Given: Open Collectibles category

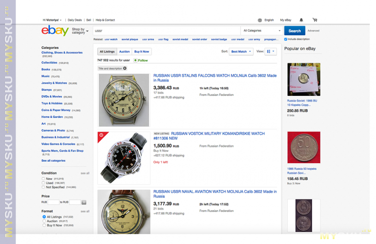Looking at the screenshot, I should click(x=49, y=63).
